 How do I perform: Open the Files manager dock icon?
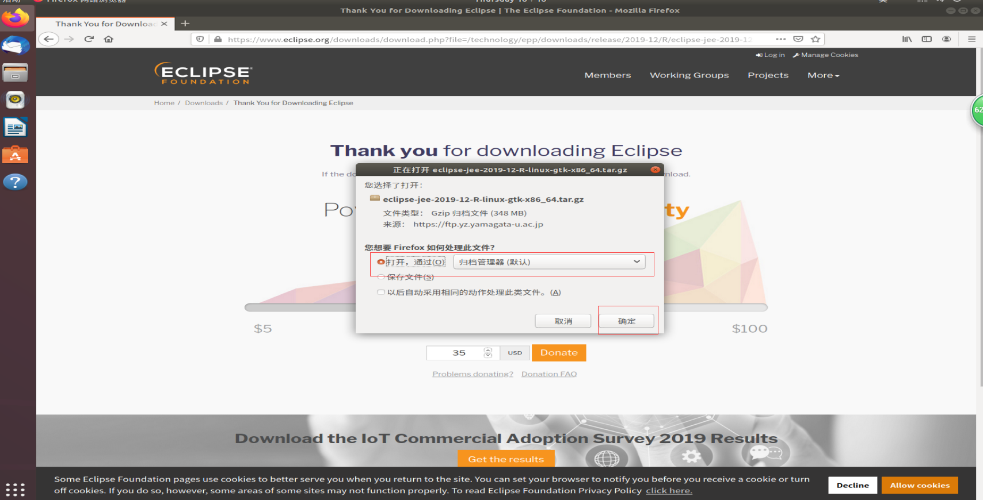coord(16,72)
